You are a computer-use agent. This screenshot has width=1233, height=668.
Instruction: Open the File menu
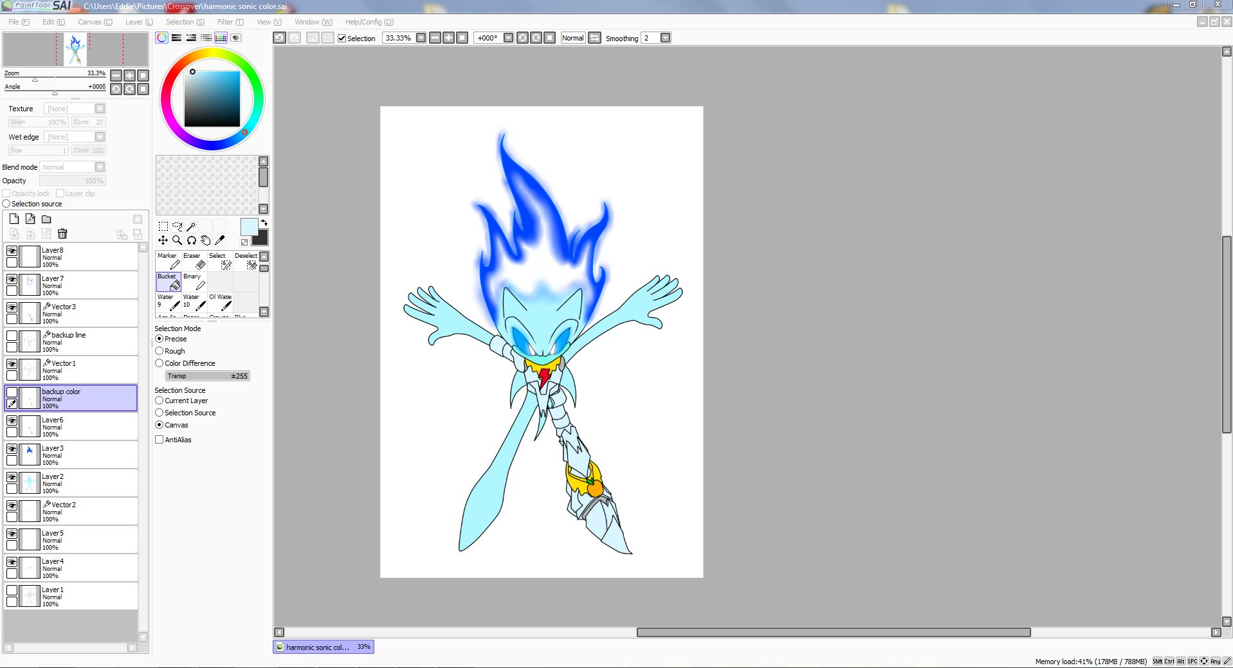pos(19,22)
